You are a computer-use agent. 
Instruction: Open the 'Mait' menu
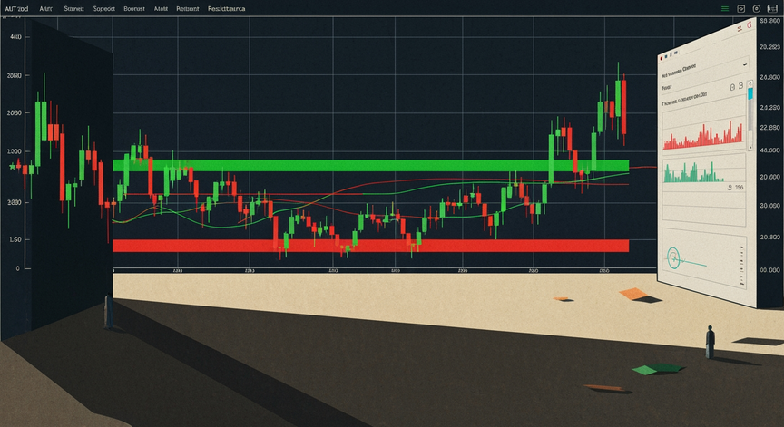(x=161, y=9)
